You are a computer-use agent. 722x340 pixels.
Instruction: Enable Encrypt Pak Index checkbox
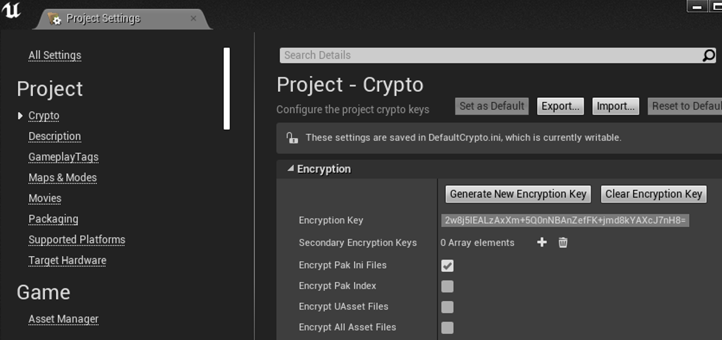(448, 286)
